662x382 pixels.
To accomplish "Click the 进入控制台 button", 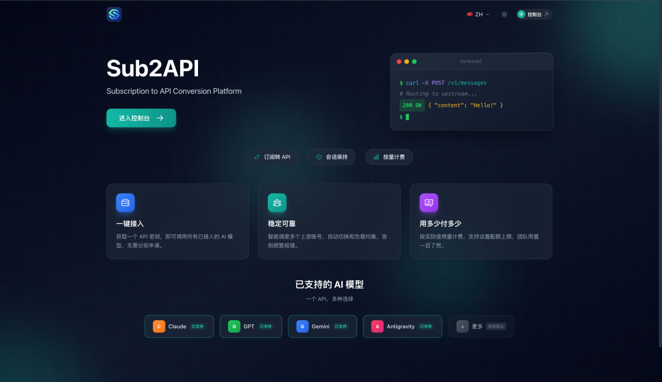I will (x=141, y=118).
